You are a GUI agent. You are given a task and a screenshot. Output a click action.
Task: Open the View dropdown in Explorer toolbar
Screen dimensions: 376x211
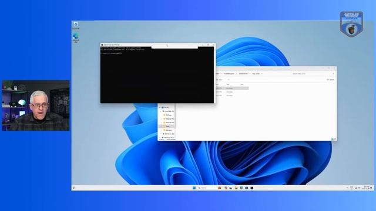(220, 80)
